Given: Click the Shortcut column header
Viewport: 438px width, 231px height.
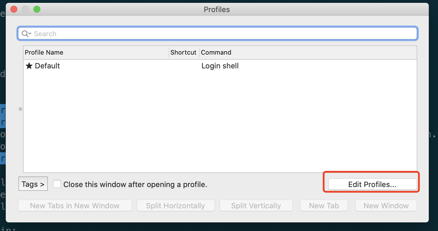Looking at the screenshot, I should click(x=183, y=52).
